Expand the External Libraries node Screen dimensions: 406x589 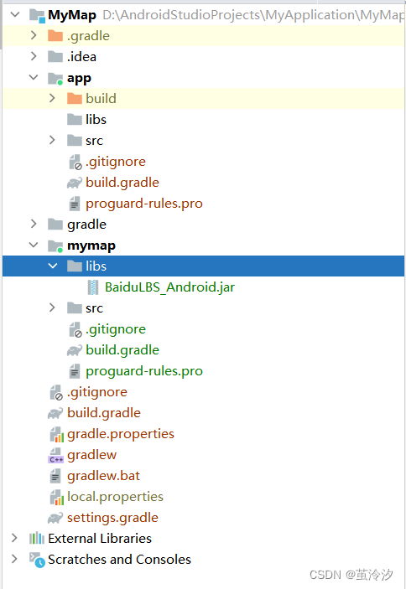[x=14, y=538]
